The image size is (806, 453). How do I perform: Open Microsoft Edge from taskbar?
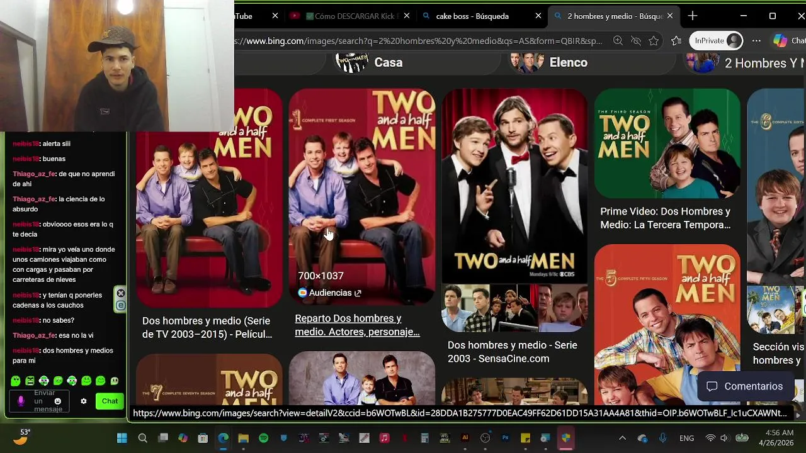[x=223, y=438]
